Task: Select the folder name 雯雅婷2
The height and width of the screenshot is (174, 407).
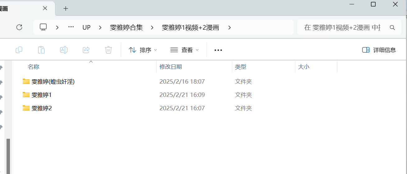Action: click(42, 108)
